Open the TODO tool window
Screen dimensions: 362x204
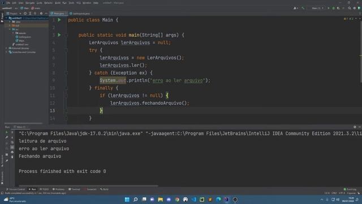pos(44,189)
